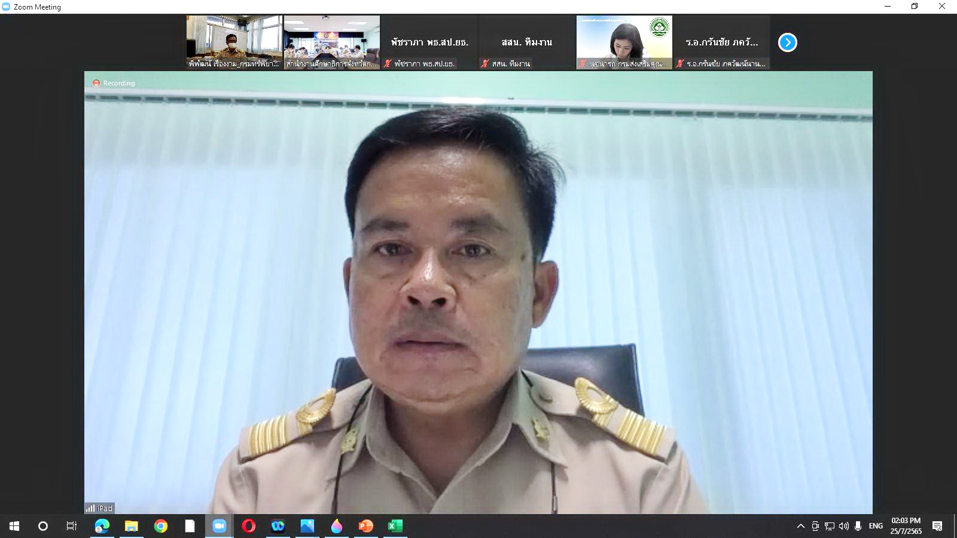Open Zoom app in the taskbar
This screenshot has height=538, width=957.
[220, 526]
